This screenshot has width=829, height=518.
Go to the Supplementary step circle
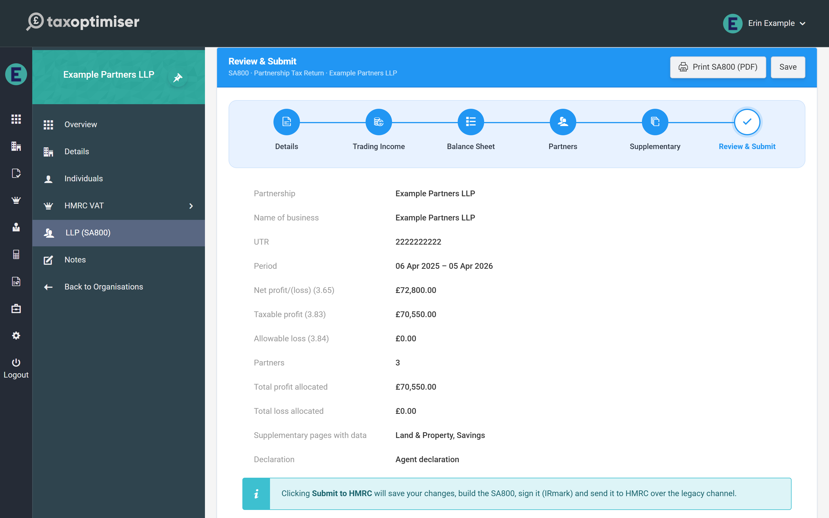coord(655,122)
